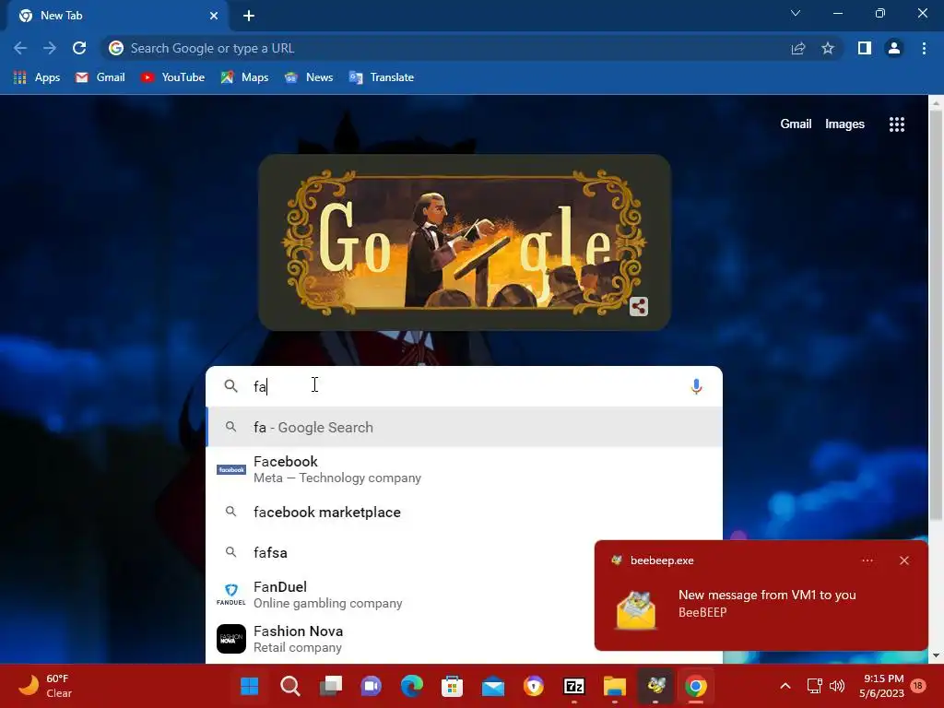Image resolution: width=944 pixels, height=708 pixels.
Task: Dismiss the beebeep.exe notification
Action: click(904, 560)
